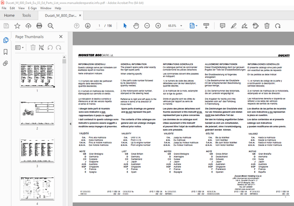The height and width of the screenshot is (206, 294).
Task: Open the E-Sign menu
Action: coord(32,8)
